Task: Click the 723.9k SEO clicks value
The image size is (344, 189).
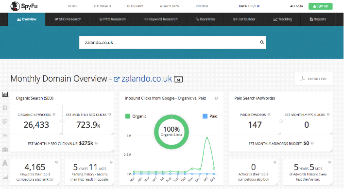Action: pos(88,125)
